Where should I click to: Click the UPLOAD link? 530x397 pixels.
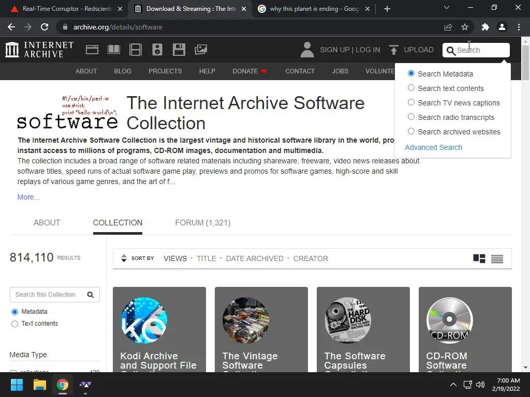pos(418,50)
